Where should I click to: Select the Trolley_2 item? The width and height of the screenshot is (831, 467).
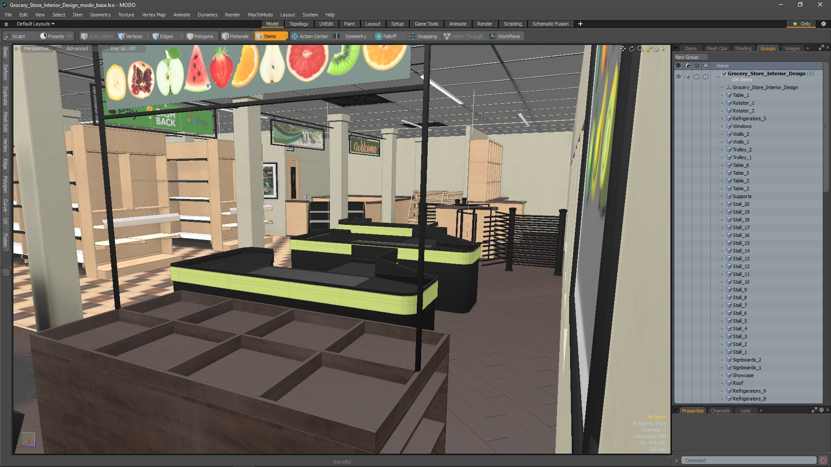click(742, 150)
